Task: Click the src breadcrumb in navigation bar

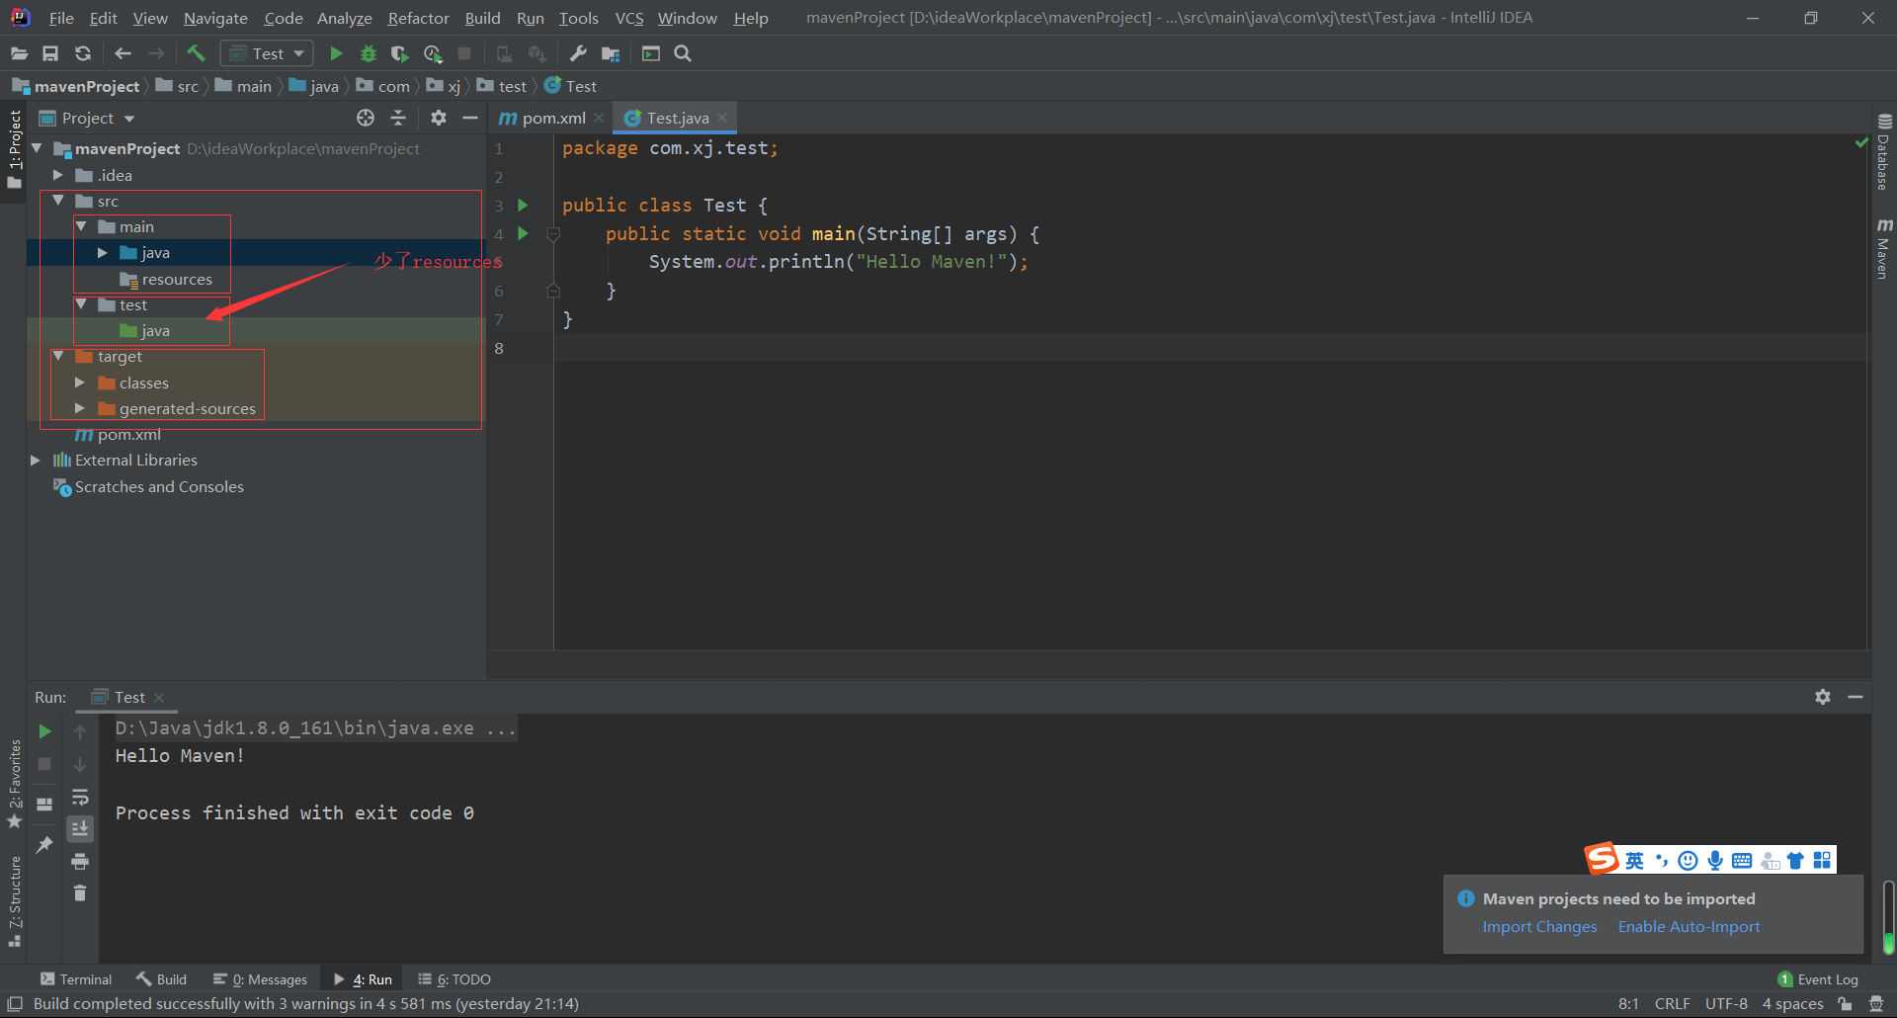Action: (178, 87)
